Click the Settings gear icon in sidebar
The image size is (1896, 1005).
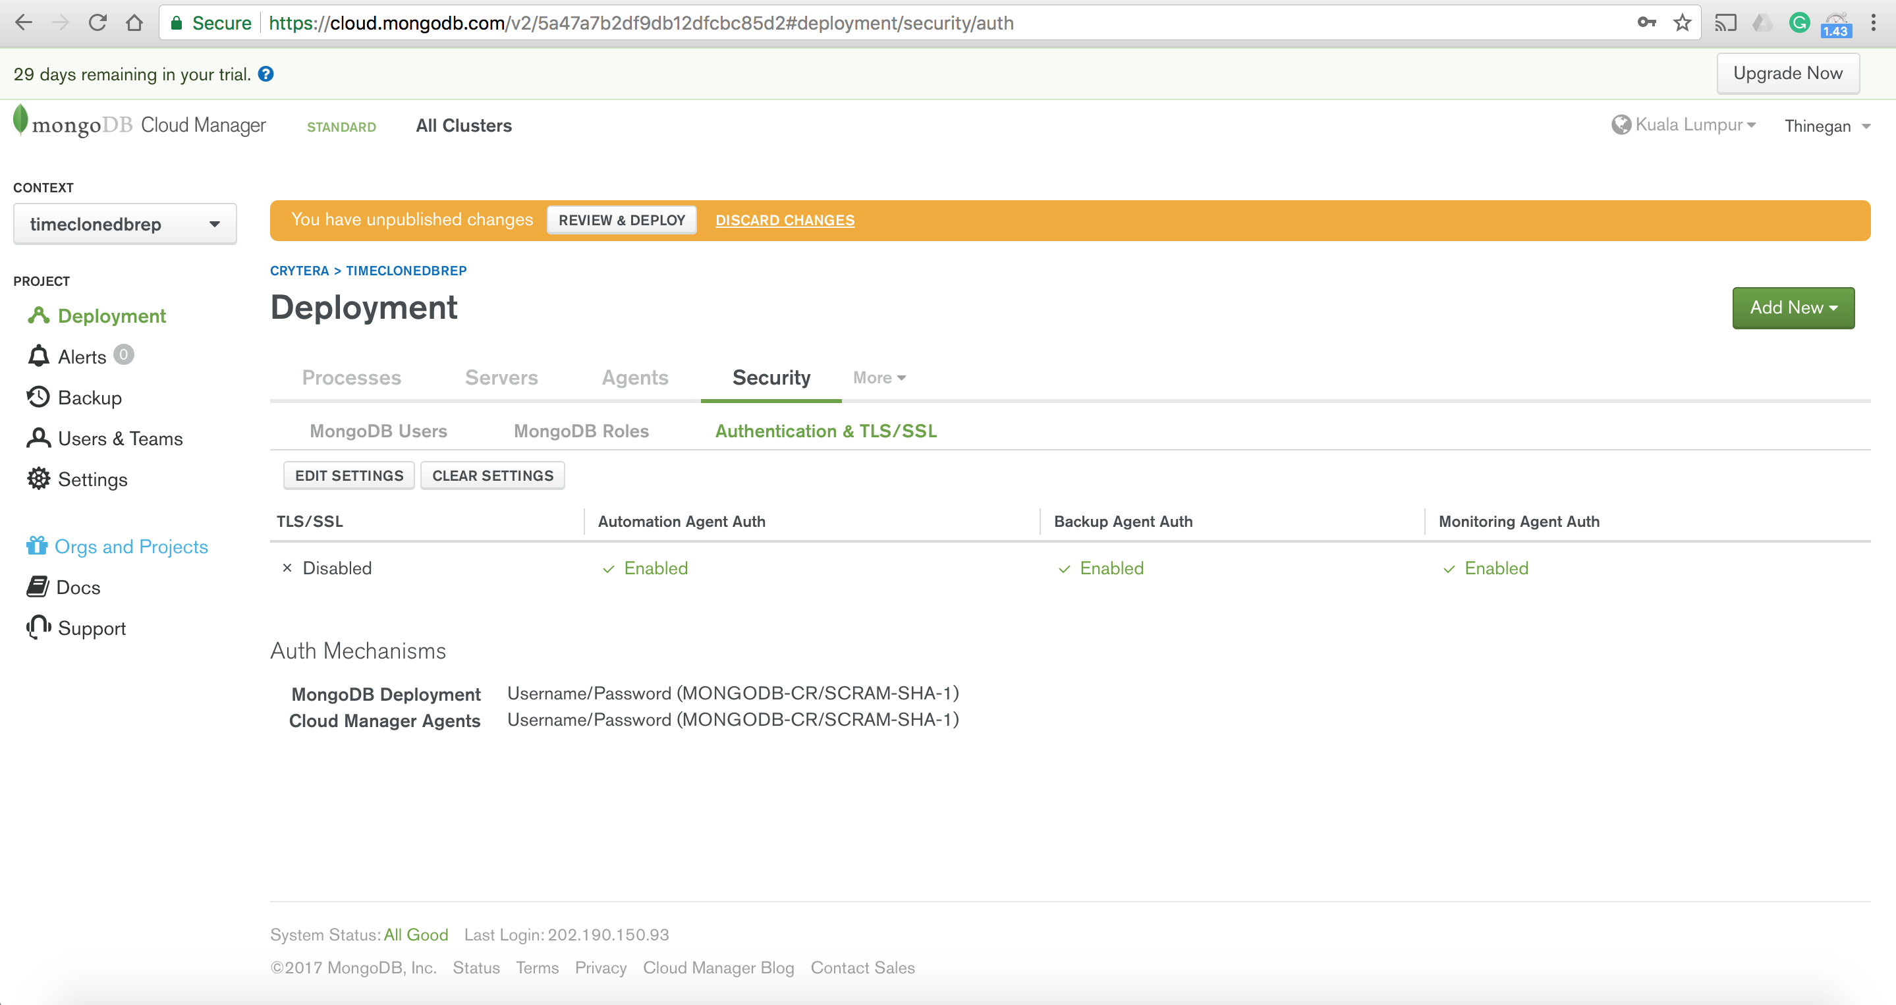(x=38, y=479)
